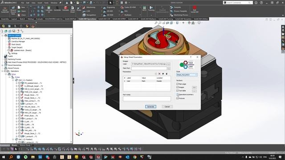Image resolution: width=285 pixels, height=160 pixels.
Task: Toggle the Tool table section checkbox
Action: (177, 91)
